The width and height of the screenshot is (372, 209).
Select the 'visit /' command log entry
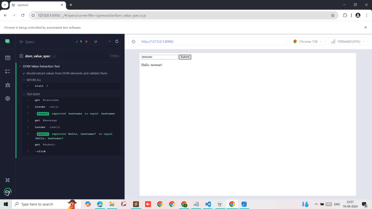(71, 86)
